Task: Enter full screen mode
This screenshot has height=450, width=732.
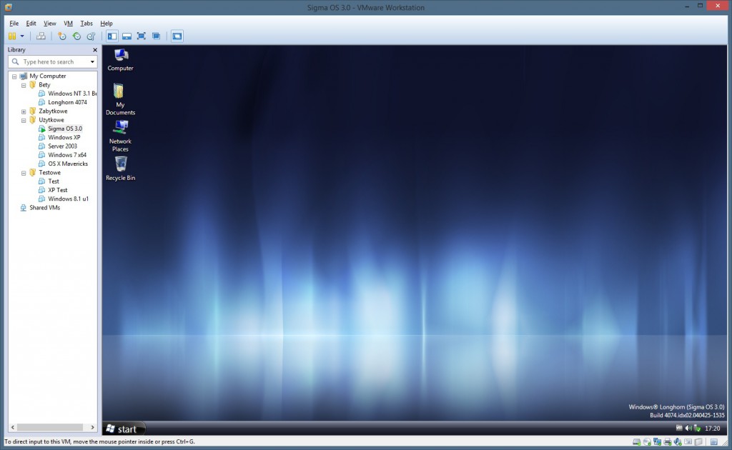Action: pos(142,36)
